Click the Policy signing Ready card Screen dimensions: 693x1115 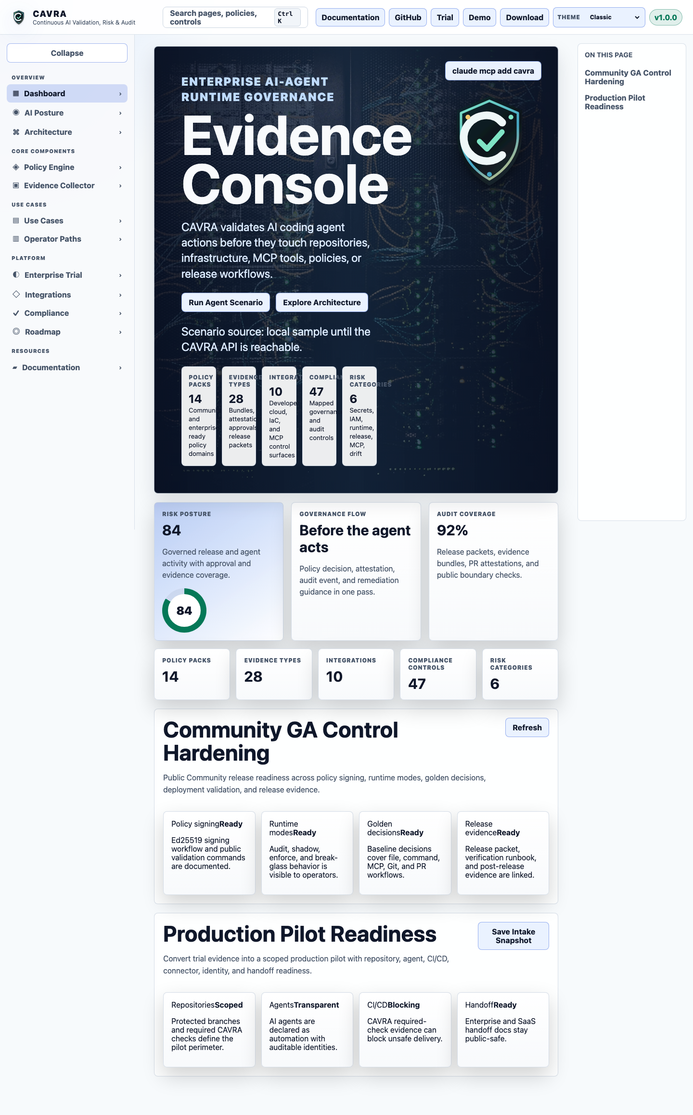click(x=209, y=853)
